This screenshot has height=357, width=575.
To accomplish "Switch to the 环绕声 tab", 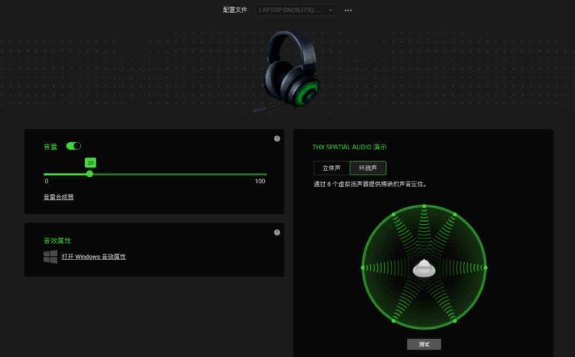I will click(368, 168).
